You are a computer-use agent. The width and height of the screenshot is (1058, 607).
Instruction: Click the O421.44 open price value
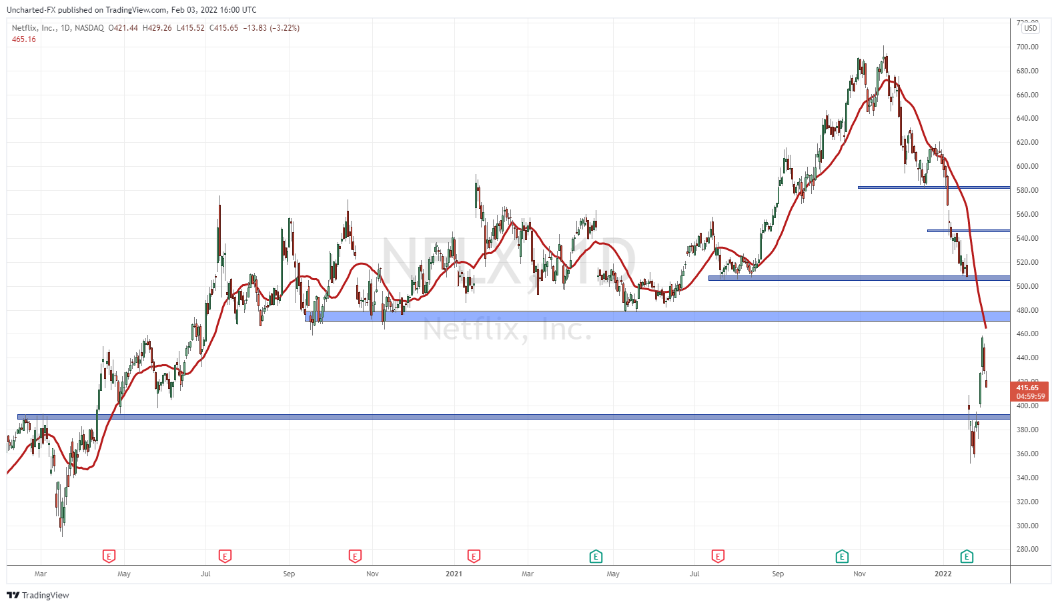click(x=123, y=28)
